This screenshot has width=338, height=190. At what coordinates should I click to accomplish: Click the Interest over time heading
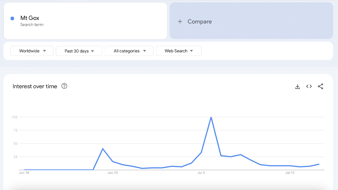tap(35, 86)
